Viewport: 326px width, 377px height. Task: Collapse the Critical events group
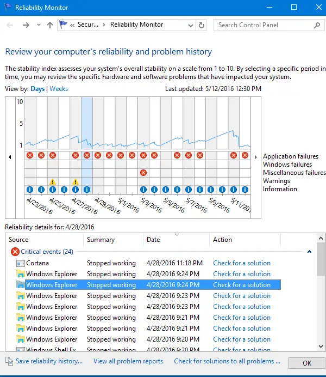pos(309,252)
